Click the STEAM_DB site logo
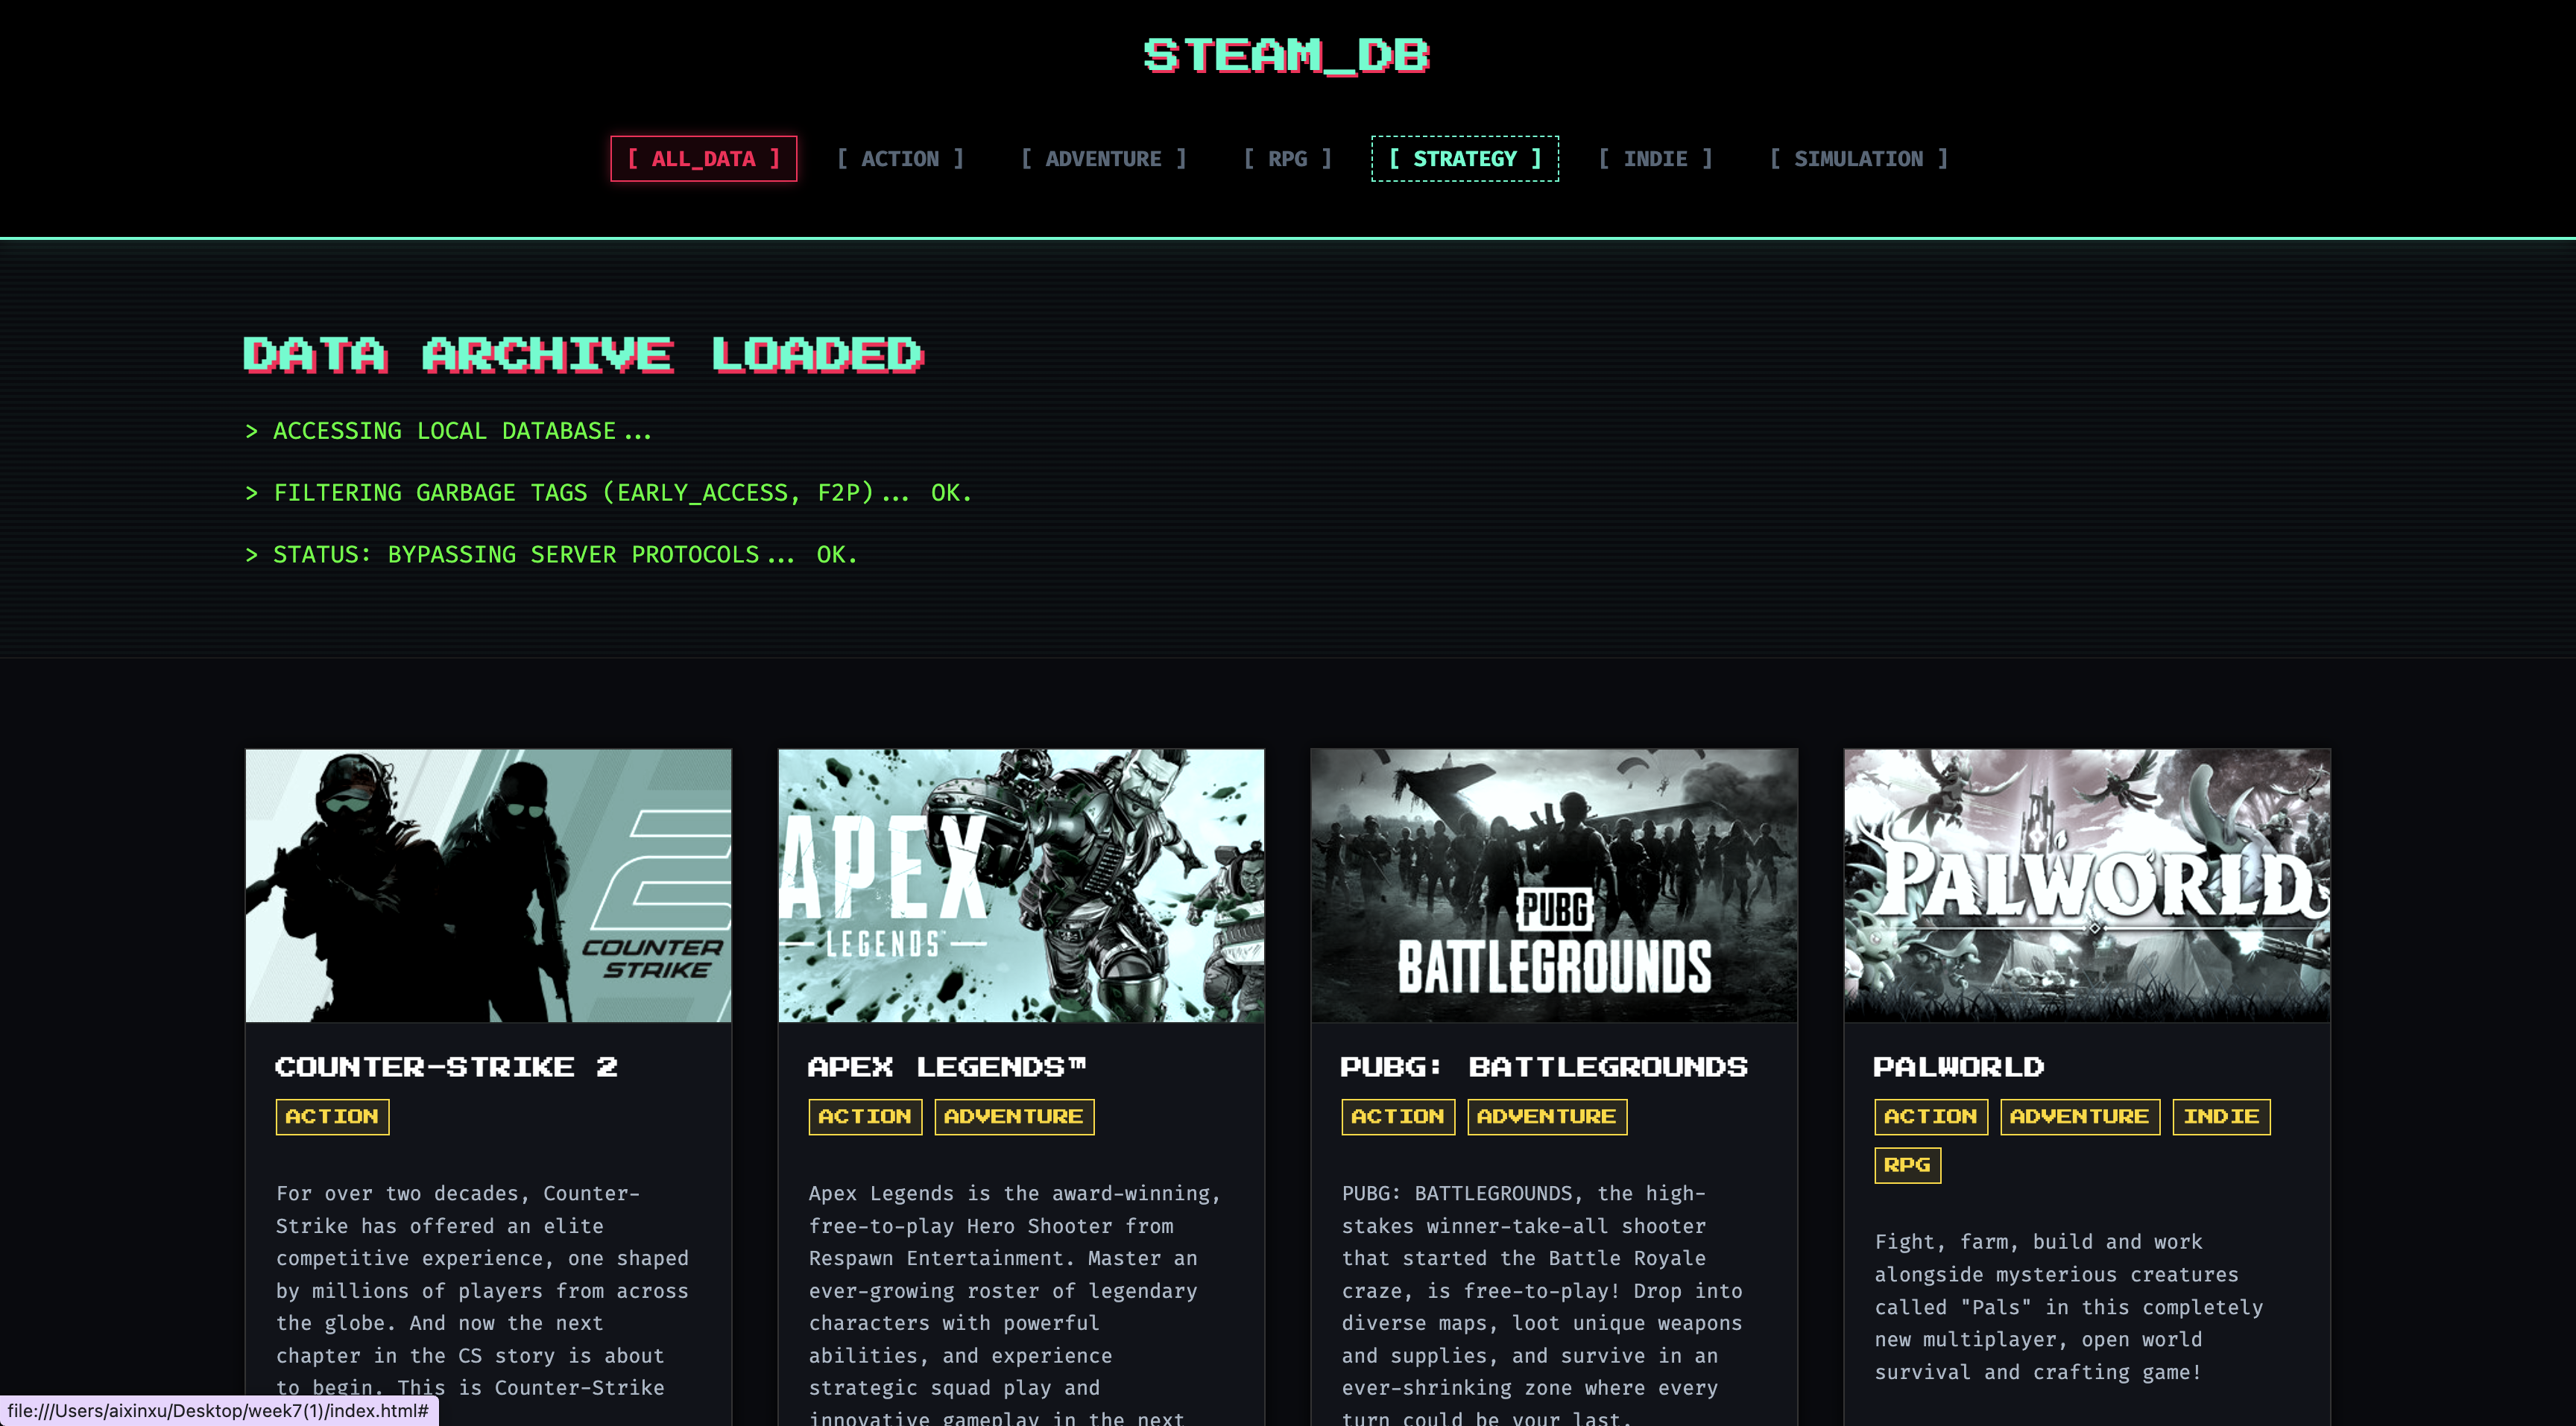The height and width of the screenshot is (1426, 2576). (1287, 55)
